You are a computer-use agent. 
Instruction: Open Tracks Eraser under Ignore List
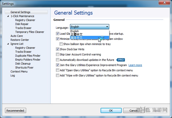(23, 52)
